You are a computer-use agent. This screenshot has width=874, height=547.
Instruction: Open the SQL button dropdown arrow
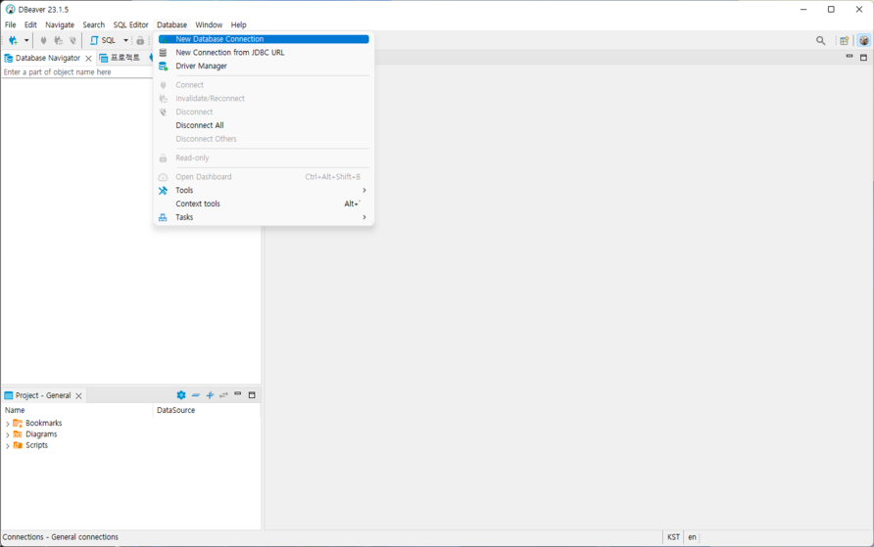(125, 41)
